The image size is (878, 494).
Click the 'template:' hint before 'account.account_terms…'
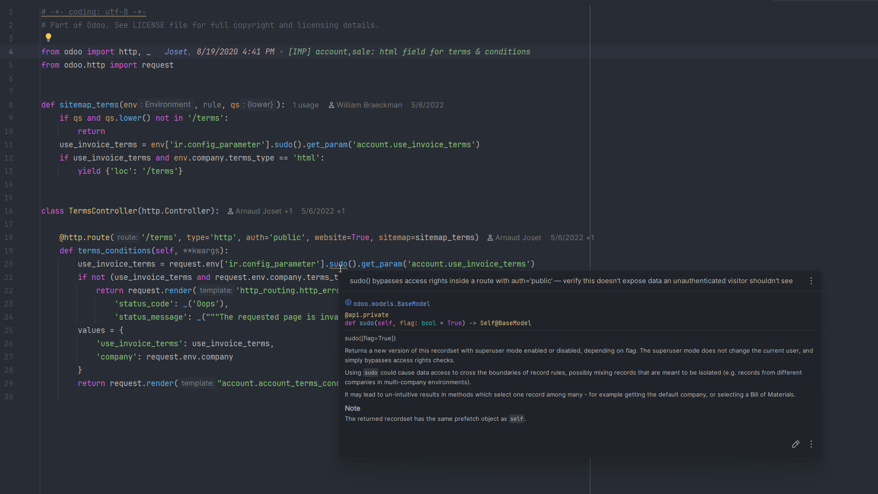[197, 383]
